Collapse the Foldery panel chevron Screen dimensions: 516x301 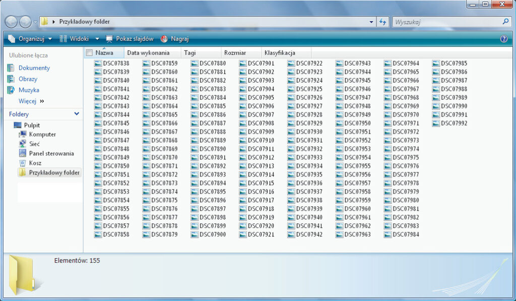tap(77, 114)
